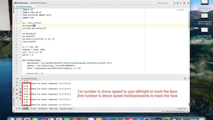Open the TODO tool window

33,109
